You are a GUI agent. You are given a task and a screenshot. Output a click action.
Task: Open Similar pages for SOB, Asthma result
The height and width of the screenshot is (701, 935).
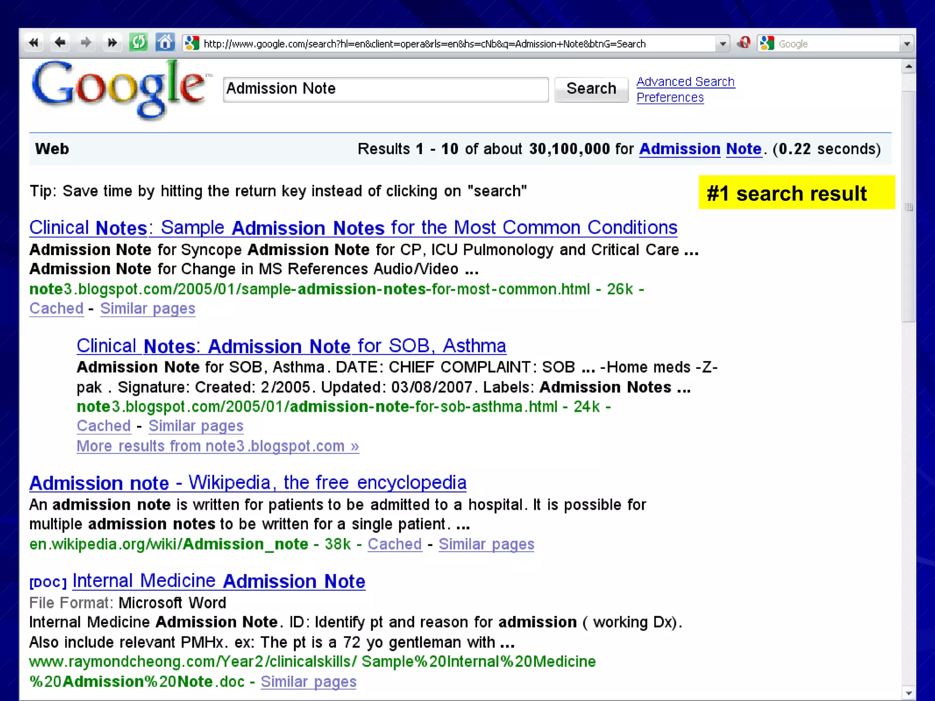tap(196, 426)
